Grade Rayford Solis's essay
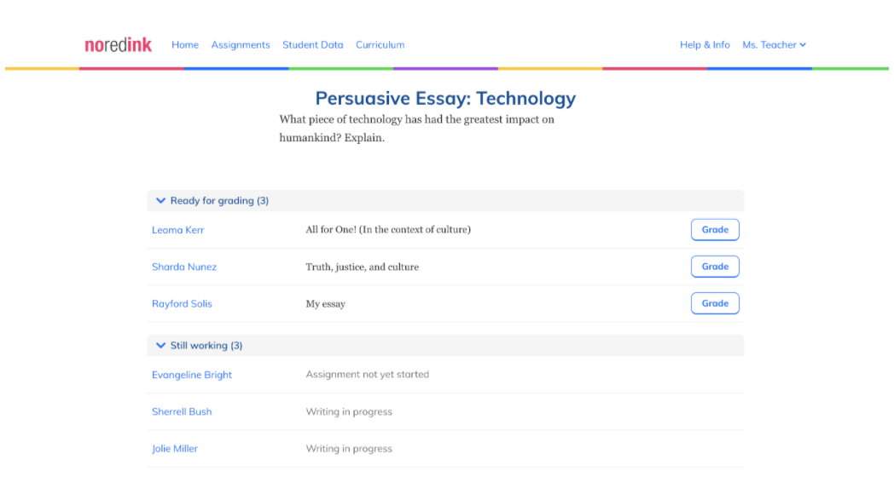Image resolution: width=894 pixels, height=494 pixels. point(715,303)
